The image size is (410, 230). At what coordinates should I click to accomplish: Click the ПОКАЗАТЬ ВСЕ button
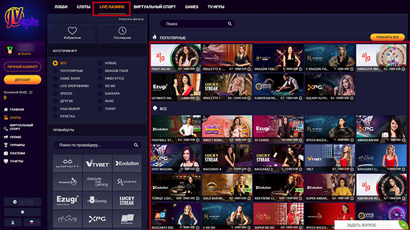click(x=387, y=37)
